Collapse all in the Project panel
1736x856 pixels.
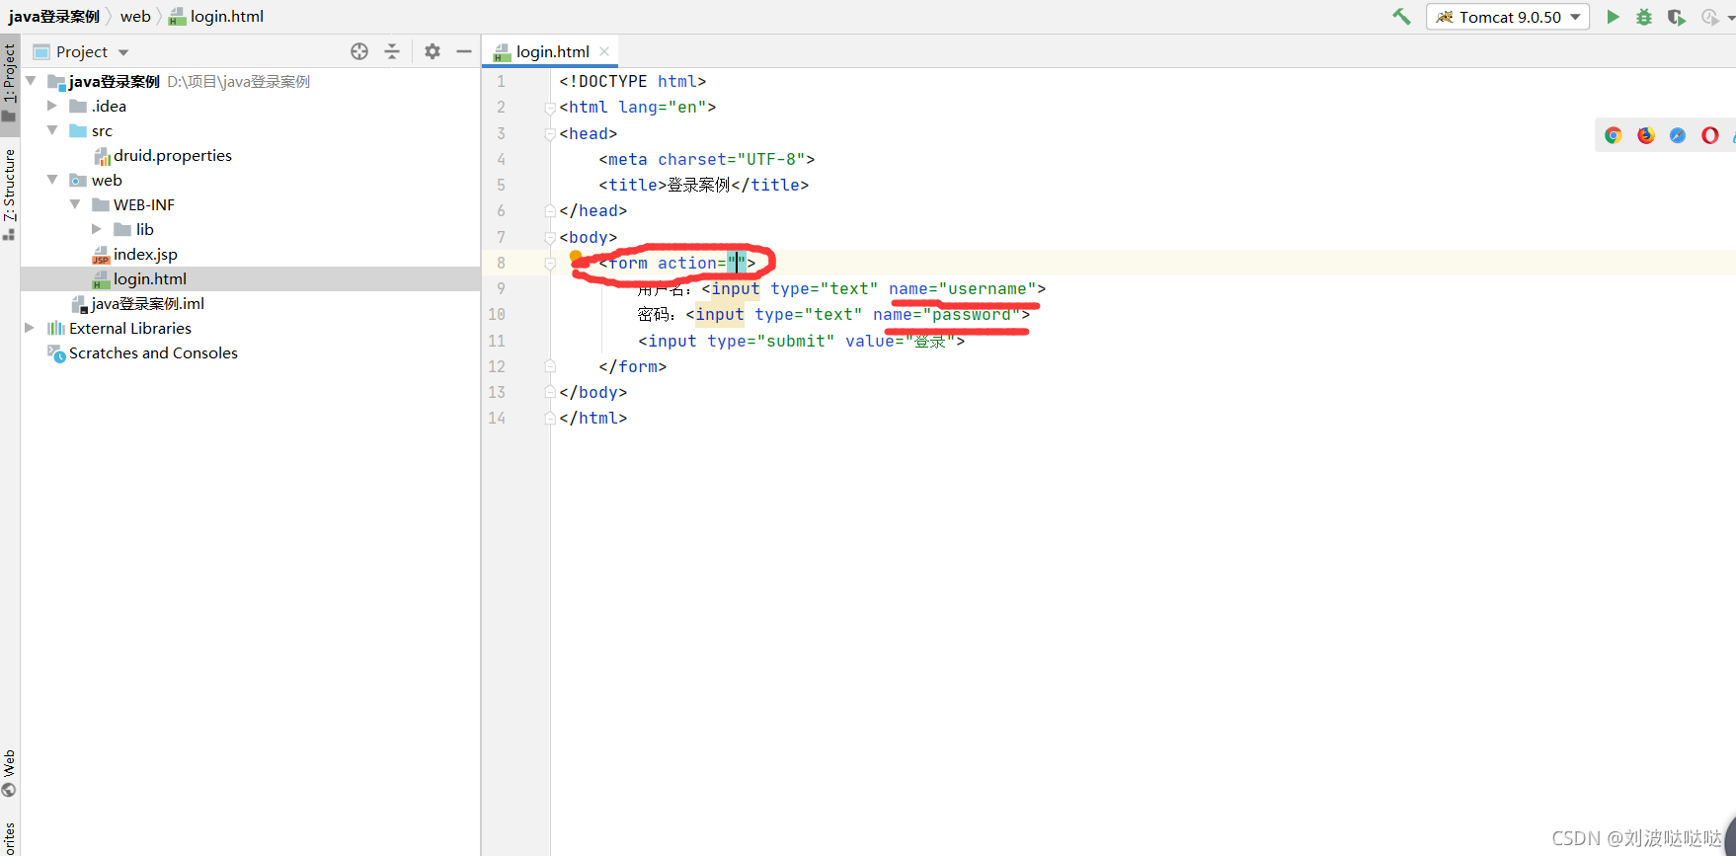tap(392, 51)
